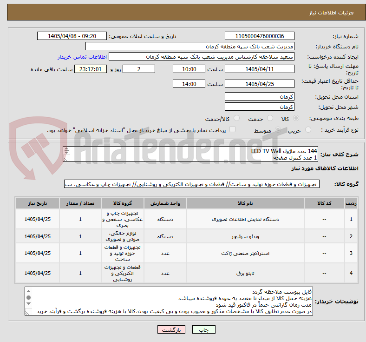This screenshot has height=342, width=366.
Task: Click the نام دستگاه خریدار field
Action: (190, 47)
